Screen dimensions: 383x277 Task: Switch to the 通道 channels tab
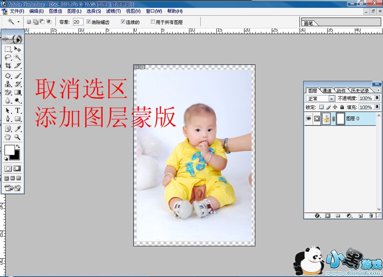(327, 91)
